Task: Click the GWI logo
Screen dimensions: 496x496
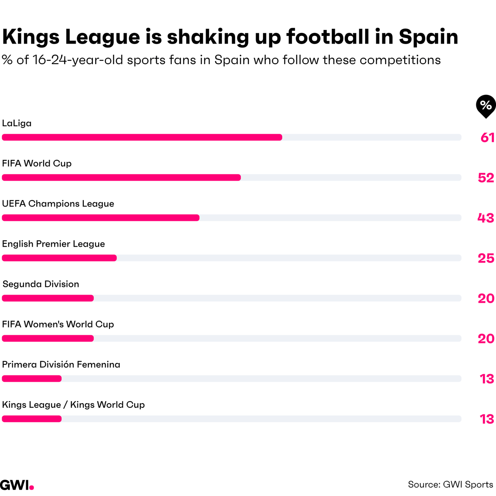Action: pos(17,485)
